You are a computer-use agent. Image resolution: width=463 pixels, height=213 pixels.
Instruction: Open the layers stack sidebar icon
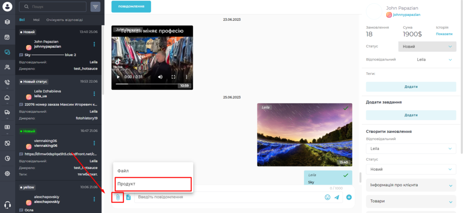point(7,22)
